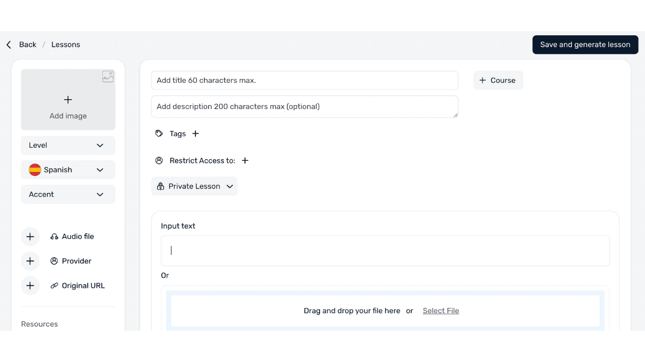Focus the description text area
Image resolution: width=645 pixels, height=362 pixels.
304,107
